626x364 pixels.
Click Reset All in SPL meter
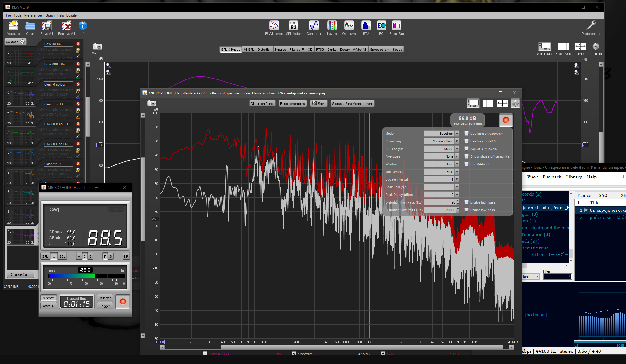point(49,306)
